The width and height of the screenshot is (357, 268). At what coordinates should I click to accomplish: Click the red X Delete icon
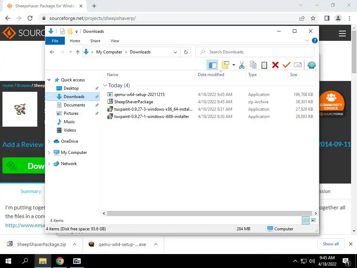coord(275,65)
